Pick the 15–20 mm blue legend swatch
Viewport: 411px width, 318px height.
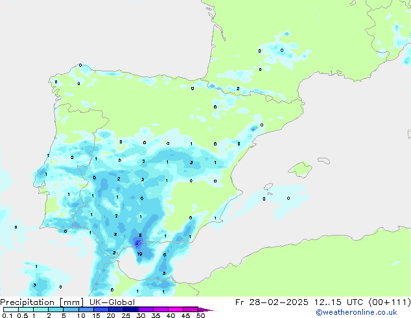point(100,310)
